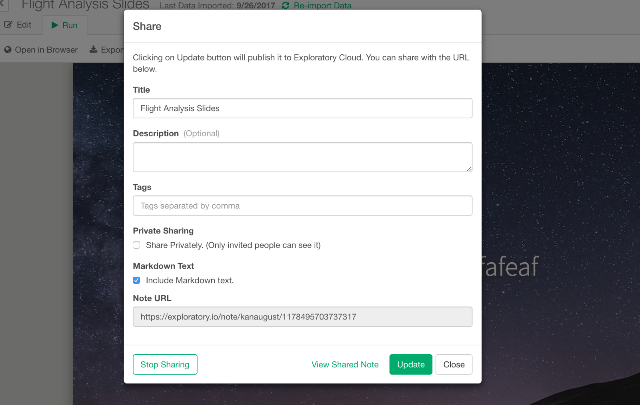Click the Run play icon

click(x=55, y=25)
